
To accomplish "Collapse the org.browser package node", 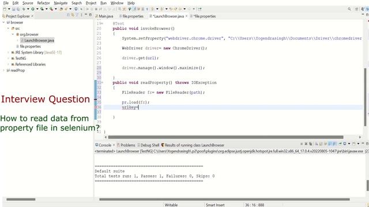I will click(x=13, y=34).
